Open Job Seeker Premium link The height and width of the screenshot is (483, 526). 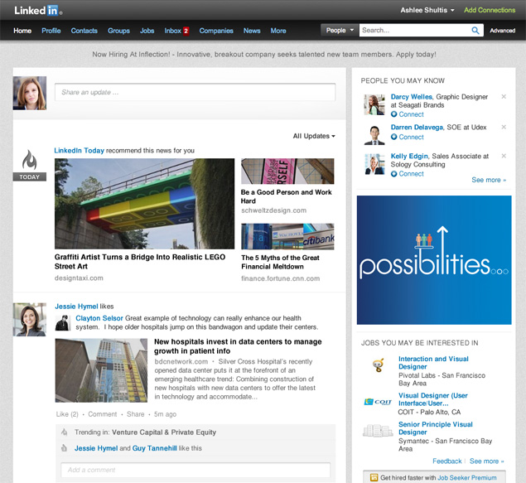click(467, 478)
